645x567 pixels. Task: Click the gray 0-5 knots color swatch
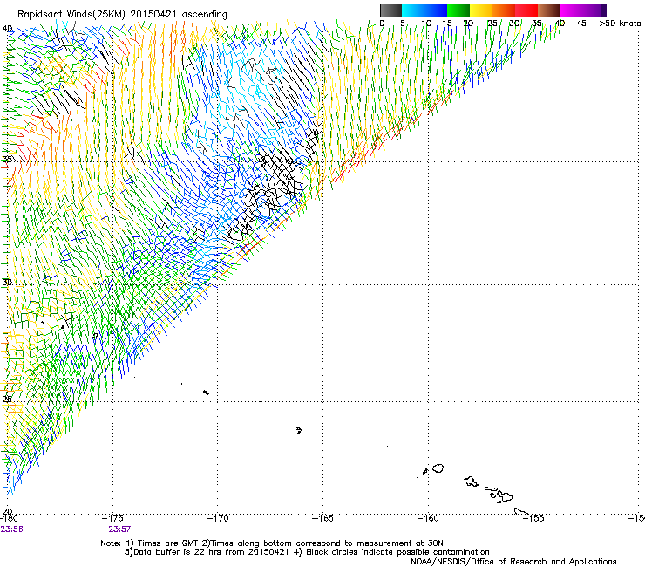390,10
